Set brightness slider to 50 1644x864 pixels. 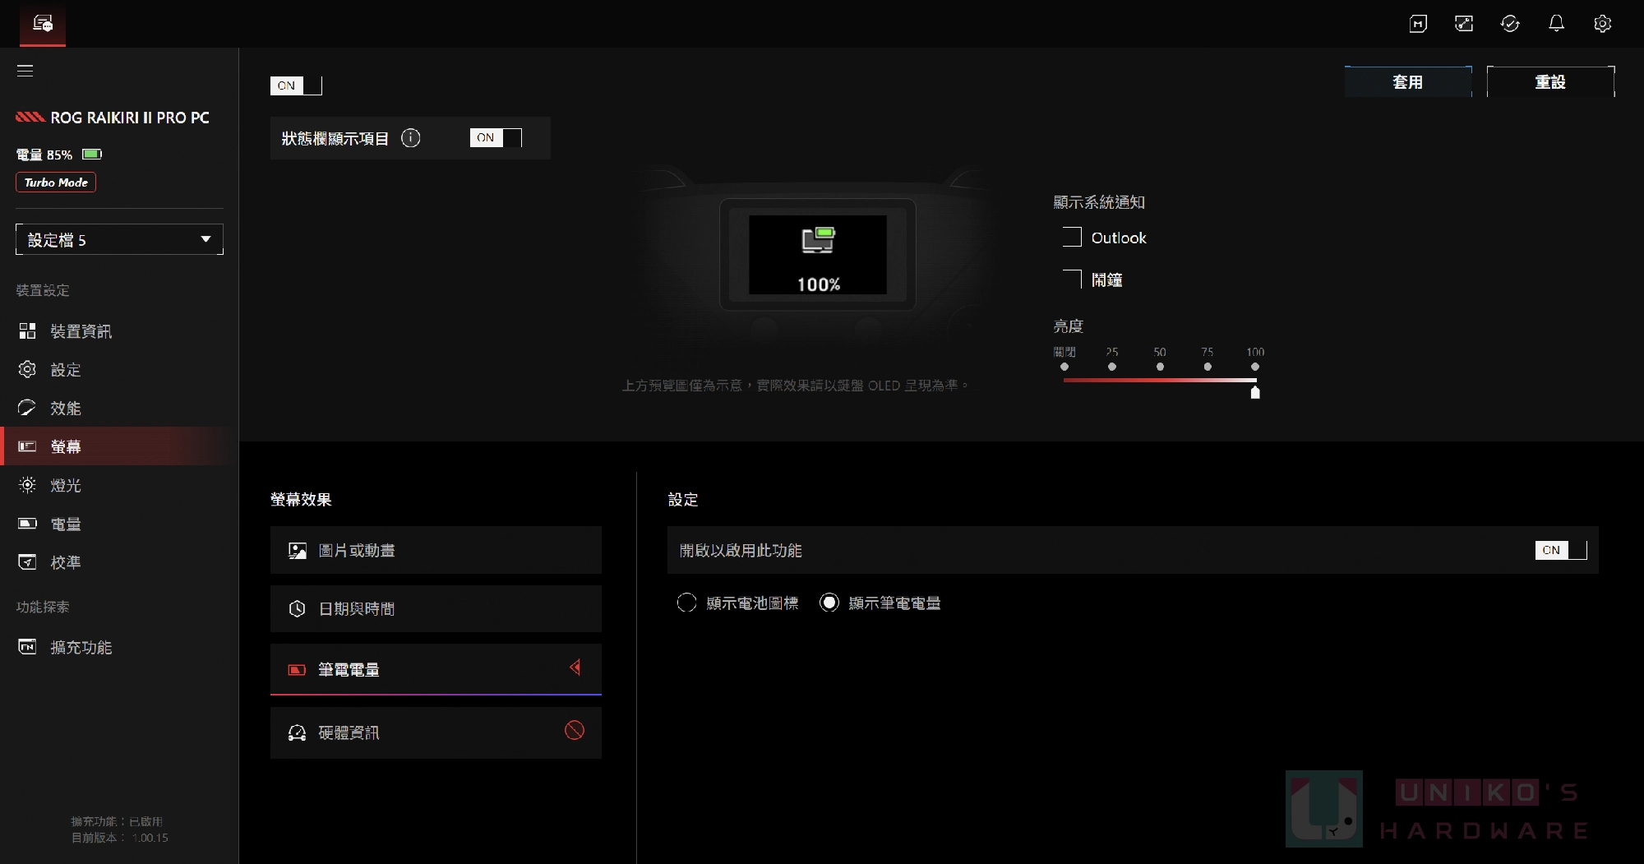coord(1160,367)
